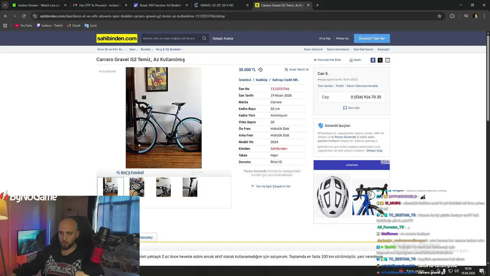Image resolution: width=490 pixels, height=276 pixels.
Task: Share listing by email envelope icon
Action: (387, 60)
